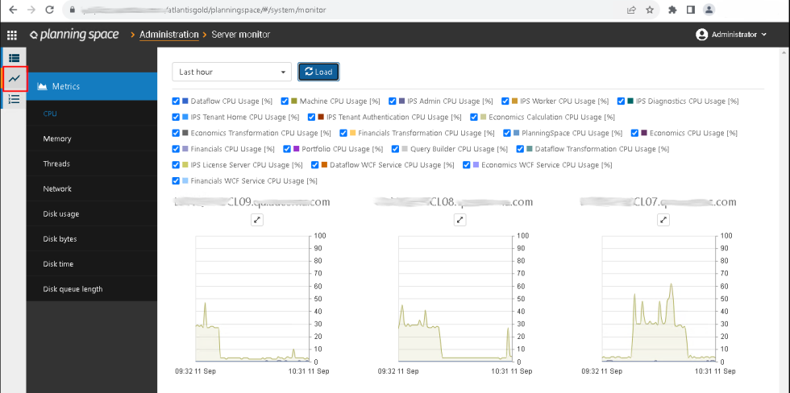Share the page via address bar icon
Viewport: 790px width, 393px height.
click(x=631, y=10)
